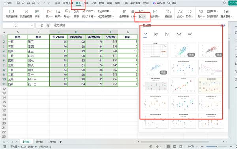Click the 更多素材 button
This screenshot has height=149, width=237.
(x=226, y=13)
